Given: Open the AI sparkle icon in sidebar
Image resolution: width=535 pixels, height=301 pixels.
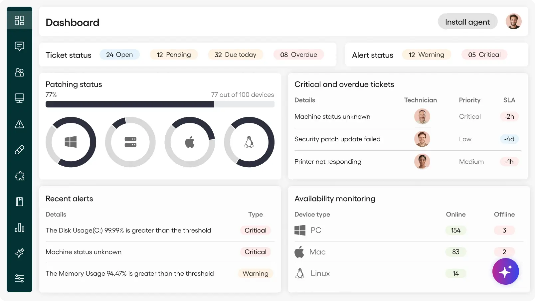Looking at the screenshot, I should pos(19,253).
